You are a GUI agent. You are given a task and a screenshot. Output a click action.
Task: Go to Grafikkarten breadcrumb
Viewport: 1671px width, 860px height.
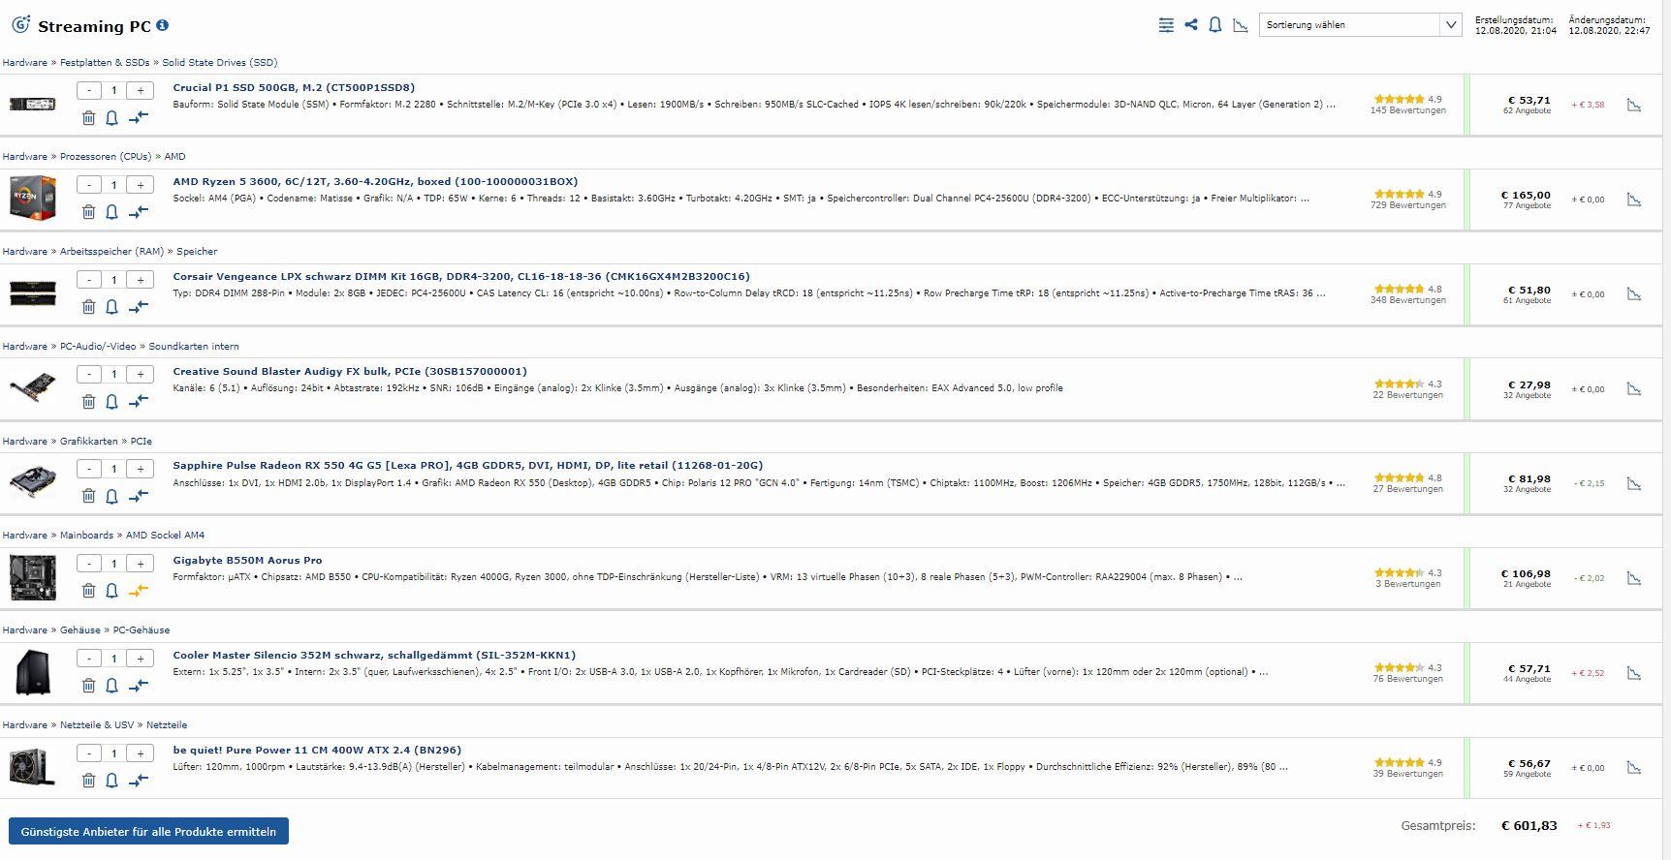coord(89,441)
